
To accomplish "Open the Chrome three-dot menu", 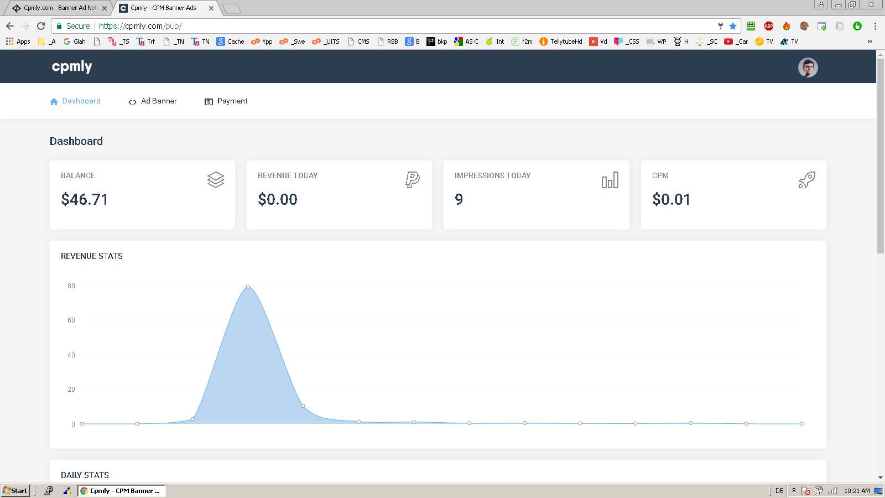I will coord(875,26).
